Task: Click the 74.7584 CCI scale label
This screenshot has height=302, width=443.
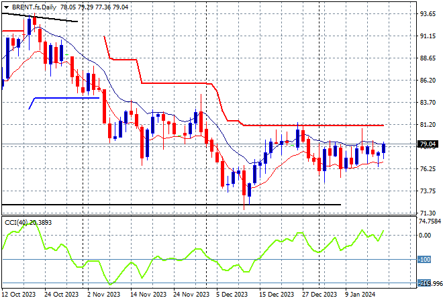Action: [x=430, y=221]
